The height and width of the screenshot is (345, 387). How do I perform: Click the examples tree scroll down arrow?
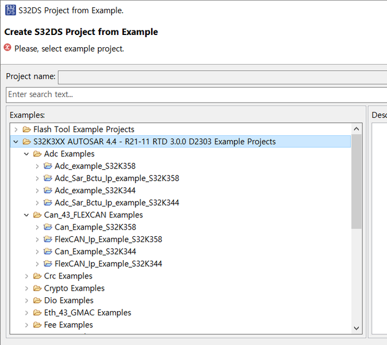[356, 328]
